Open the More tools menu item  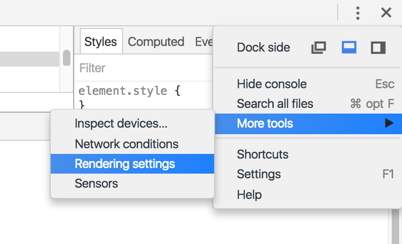click(309, 124)
